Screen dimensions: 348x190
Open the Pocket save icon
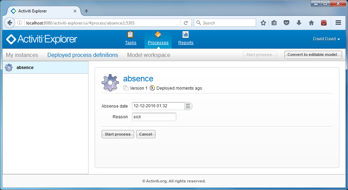286,23
